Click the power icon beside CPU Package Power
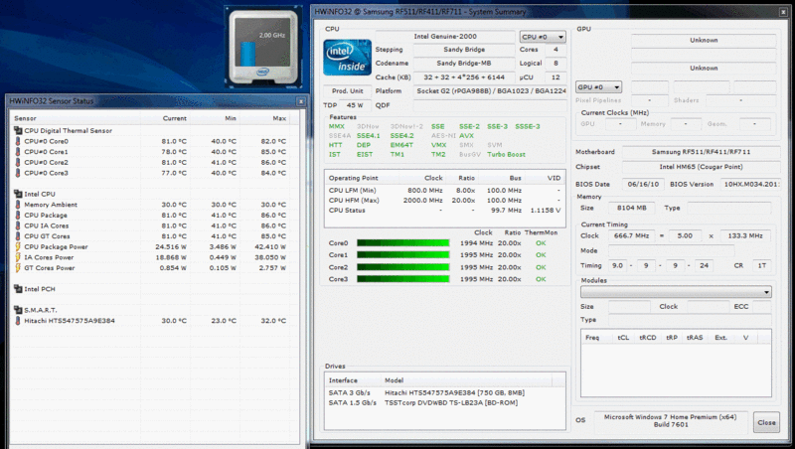This screenshot has height=449, width=795. click(18, 246)
